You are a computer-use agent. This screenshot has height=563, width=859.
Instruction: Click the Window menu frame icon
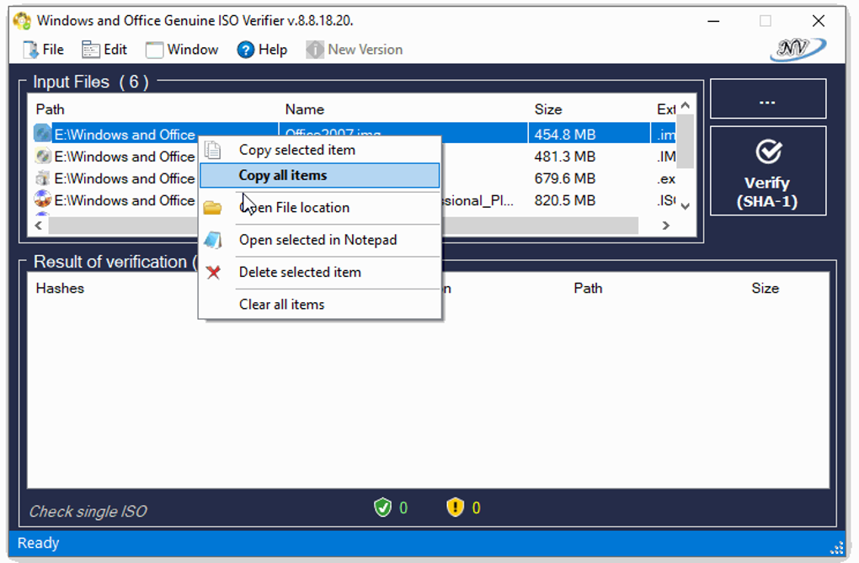(154, 50)
